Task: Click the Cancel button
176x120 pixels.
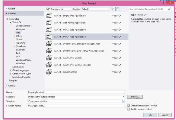Action: click(x=165, y=115)
